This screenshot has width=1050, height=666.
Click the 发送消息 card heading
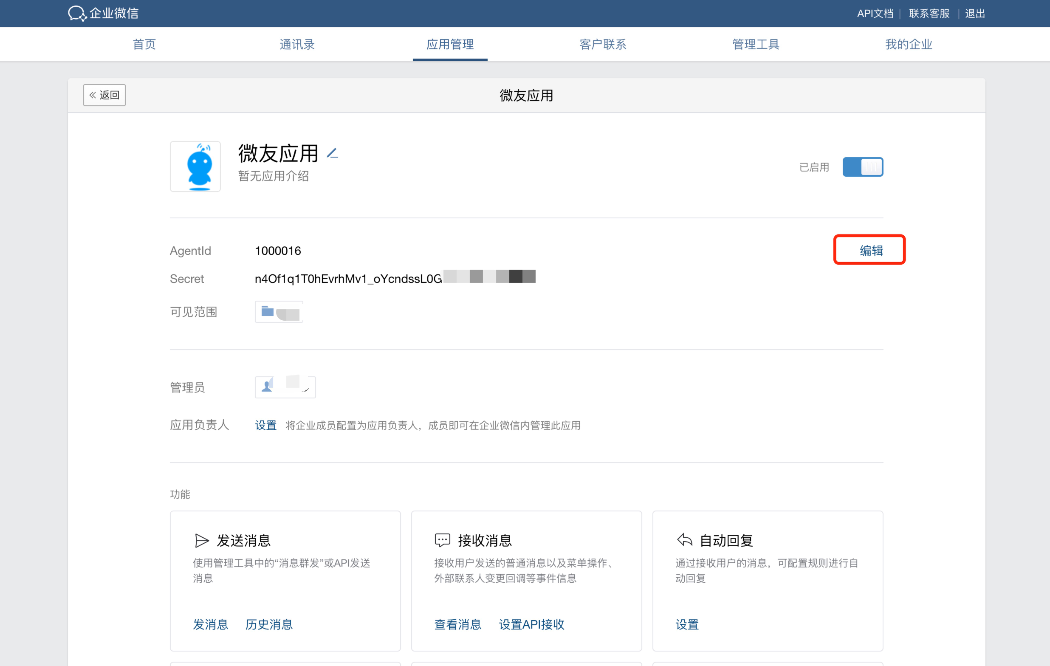pyautogui.click(x=244, y=540)
